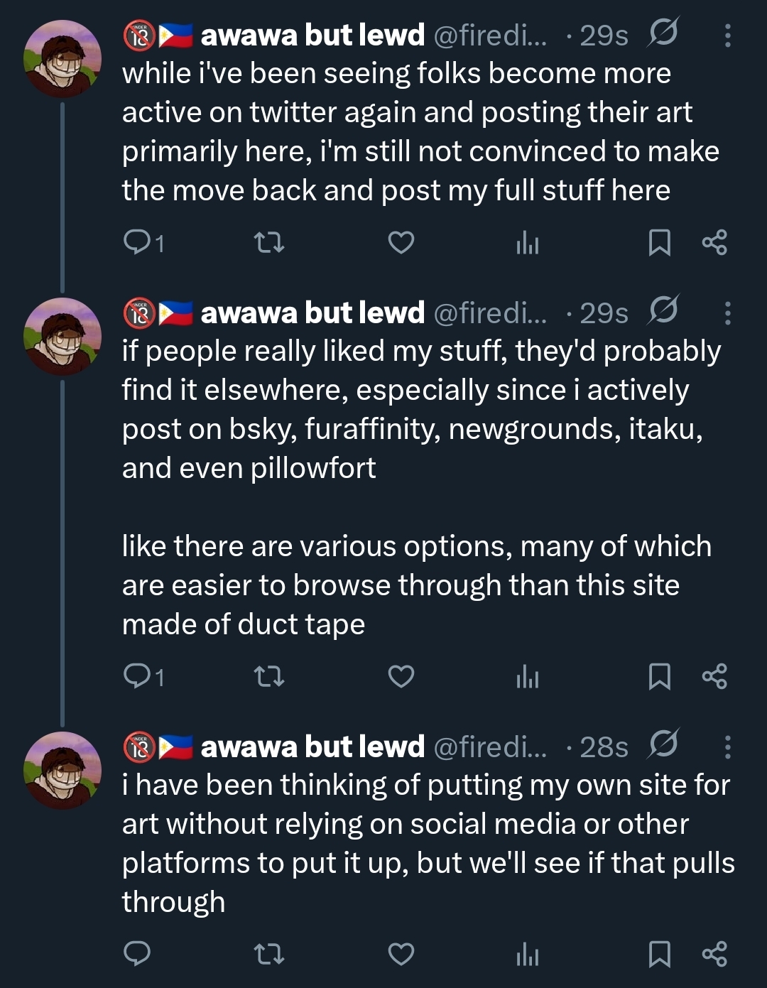Viewport: 767px width, 988px height.
Task: Like the tweet mentioning furaffinity
Action: (x=401, y=676)
